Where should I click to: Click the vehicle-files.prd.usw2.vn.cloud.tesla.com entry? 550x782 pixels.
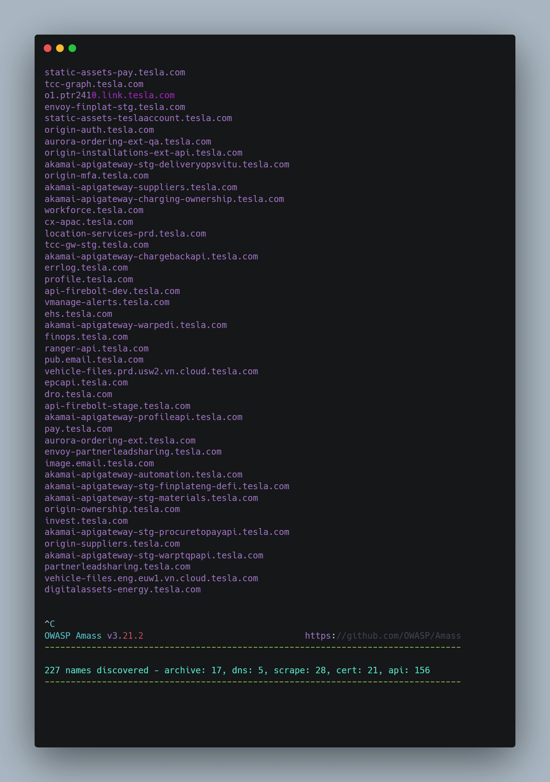151,372
